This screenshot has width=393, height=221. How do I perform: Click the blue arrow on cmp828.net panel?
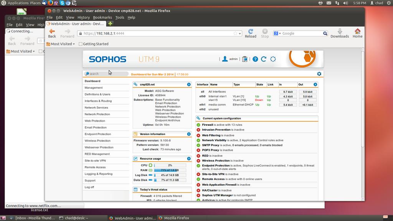point(189,84)
